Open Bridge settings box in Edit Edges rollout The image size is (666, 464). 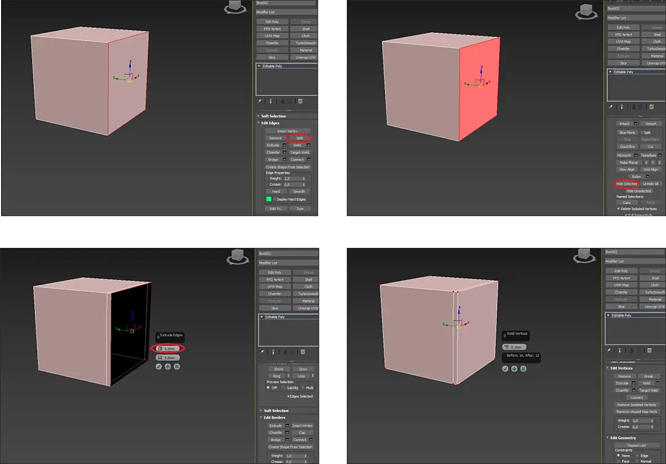[284, 160]
